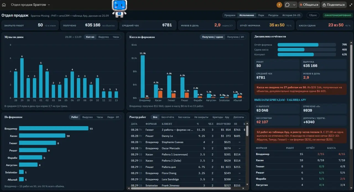The height and width of the screenshot is (192, 354).
Task: Select "Часы" in the По форманам panel
Action: click(100, 117)
